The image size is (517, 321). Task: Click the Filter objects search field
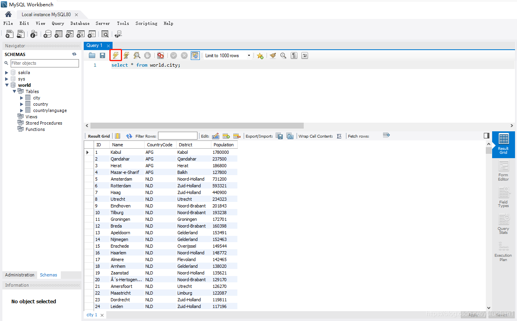tap(45, 63)
